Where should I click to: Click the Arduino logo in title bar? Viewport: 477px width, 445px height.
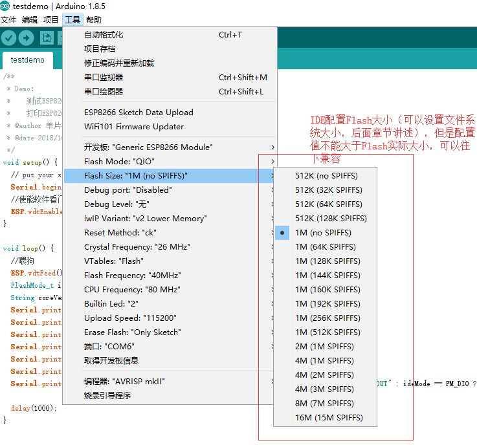click(x=5, y=6)
